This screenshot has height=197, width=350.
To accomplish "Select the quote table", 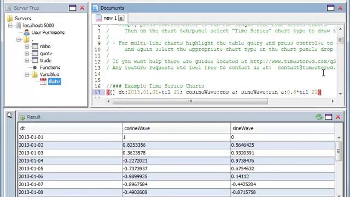I will (46, 54).
